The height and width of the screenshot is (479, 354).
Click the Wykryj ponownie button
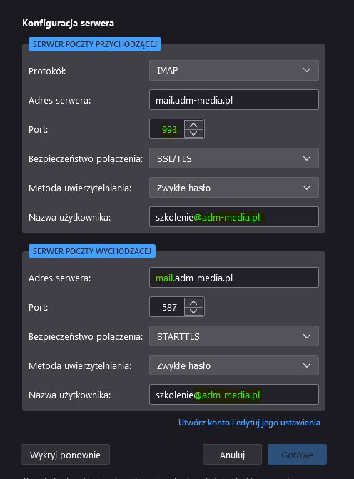tap(65, 455)
